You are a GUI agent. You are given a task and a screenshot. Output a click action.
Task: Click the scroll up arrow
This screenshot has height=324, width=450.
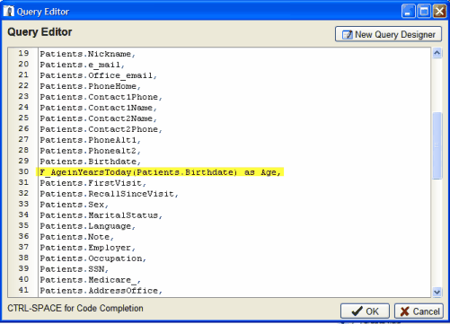[x=437, y=53]
